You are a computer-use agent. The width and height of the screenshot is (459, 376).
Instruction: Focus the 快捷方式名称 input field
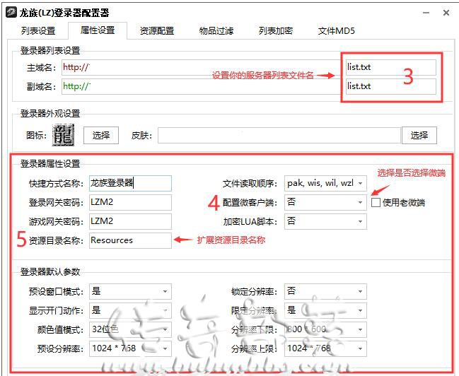click(130, 184)
